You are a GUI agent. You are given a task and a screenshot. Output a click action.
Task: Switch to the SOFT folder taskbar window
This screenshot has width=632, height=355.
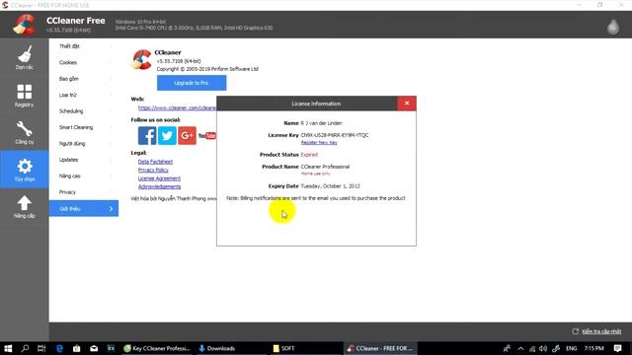point(305,348)
